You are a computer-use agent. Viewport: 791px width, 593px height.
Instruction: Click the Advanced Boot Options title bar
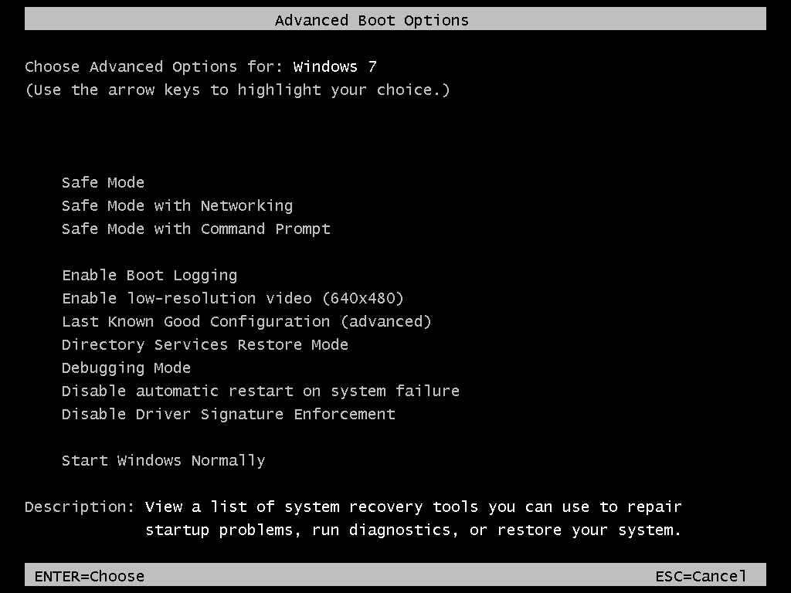click(x=395, y=19)
